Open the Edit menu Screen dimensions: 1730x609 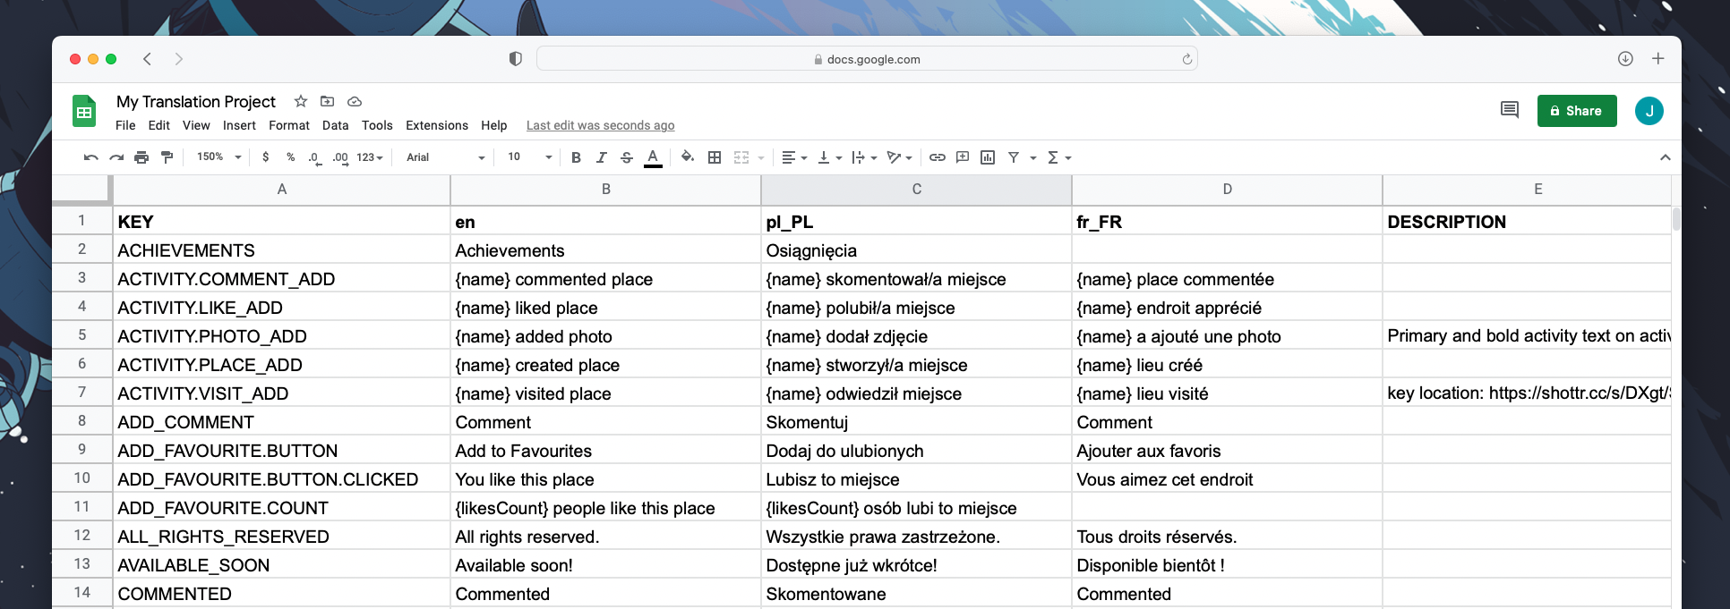click(159, 125)
